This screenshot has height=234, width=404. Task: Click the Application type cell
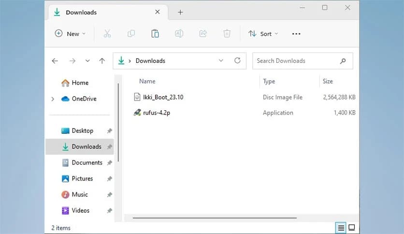(278, 113)
